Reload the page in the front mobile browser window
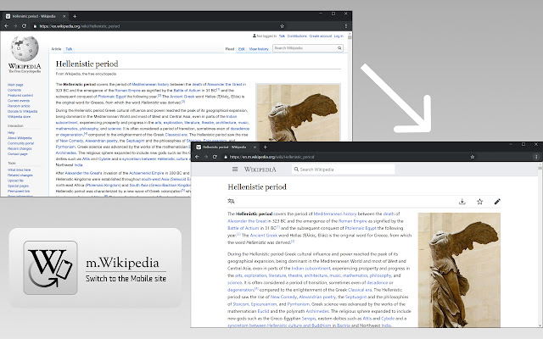543x339 pixels. pos(215,157)
